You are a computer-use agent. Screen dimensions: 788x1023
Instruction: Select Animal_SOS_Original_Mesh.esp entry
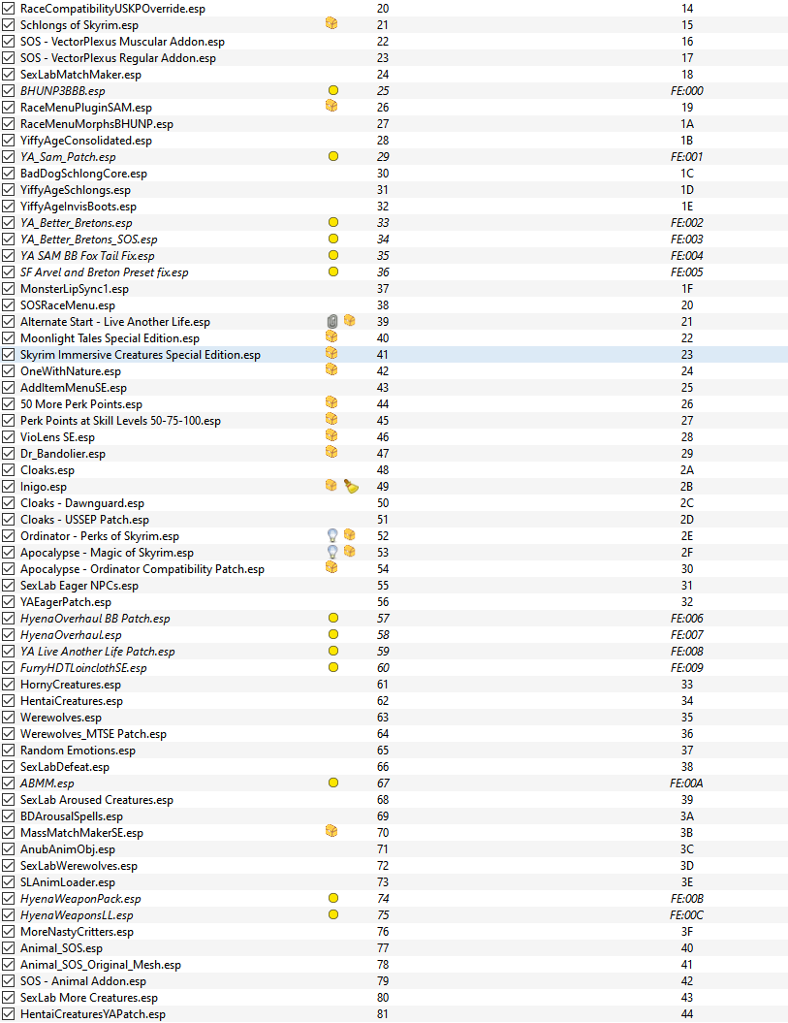click(101, 964)
